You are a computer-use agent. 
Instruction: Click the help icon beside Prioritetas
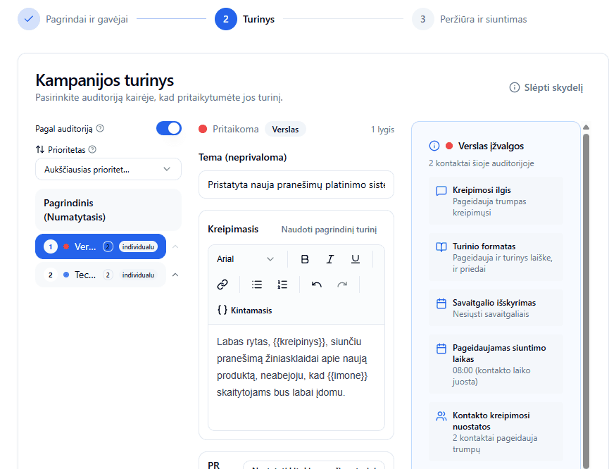92,149
